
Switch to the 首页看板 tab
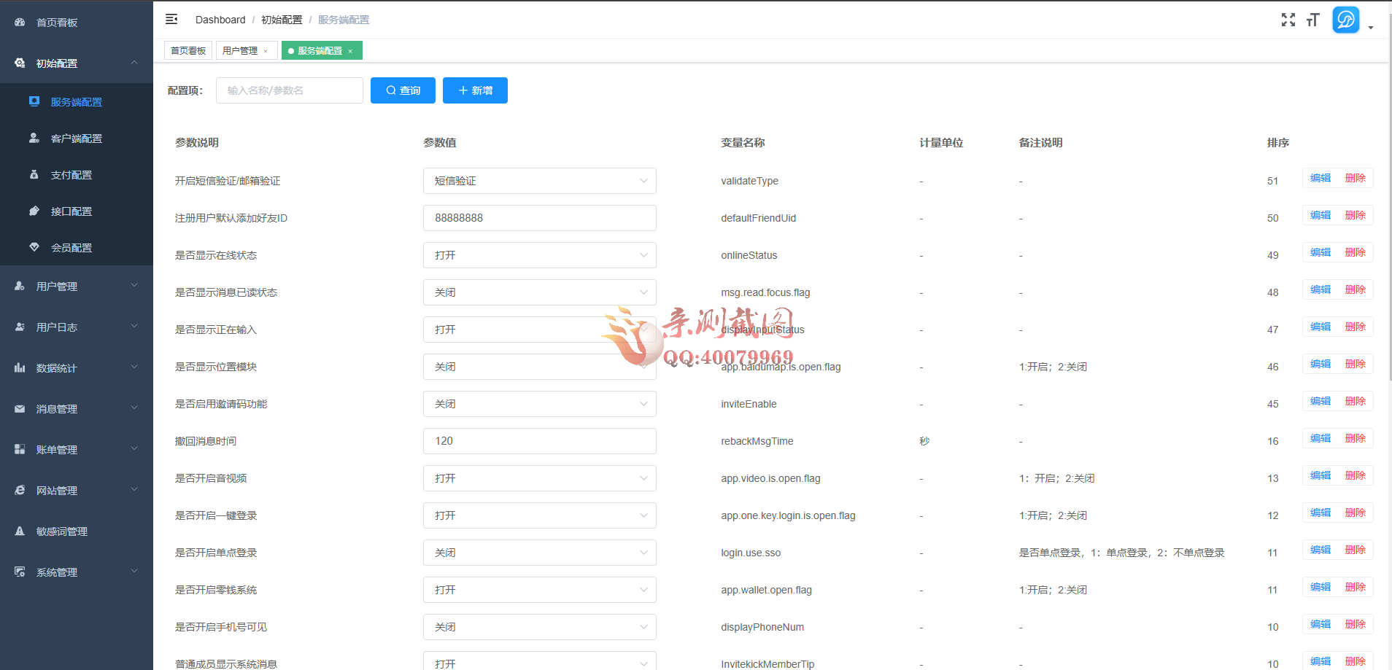[188, 51]
